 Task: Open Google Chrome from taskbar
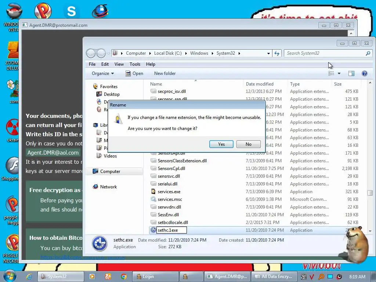tap(124, 276)
